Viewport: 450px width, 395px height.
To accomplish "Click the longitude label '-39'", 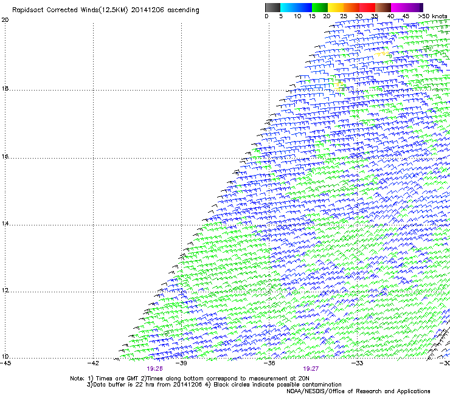I will 181,363.
